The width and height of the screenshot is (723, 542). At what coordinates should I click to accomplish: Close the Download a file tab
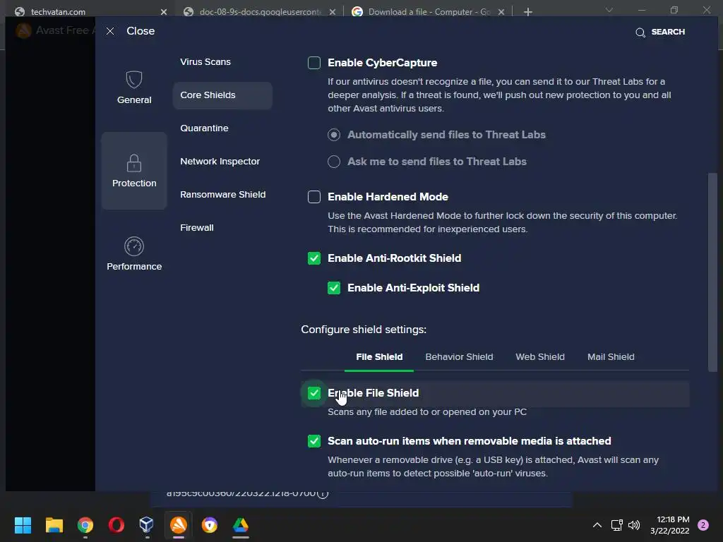point(501,12)
